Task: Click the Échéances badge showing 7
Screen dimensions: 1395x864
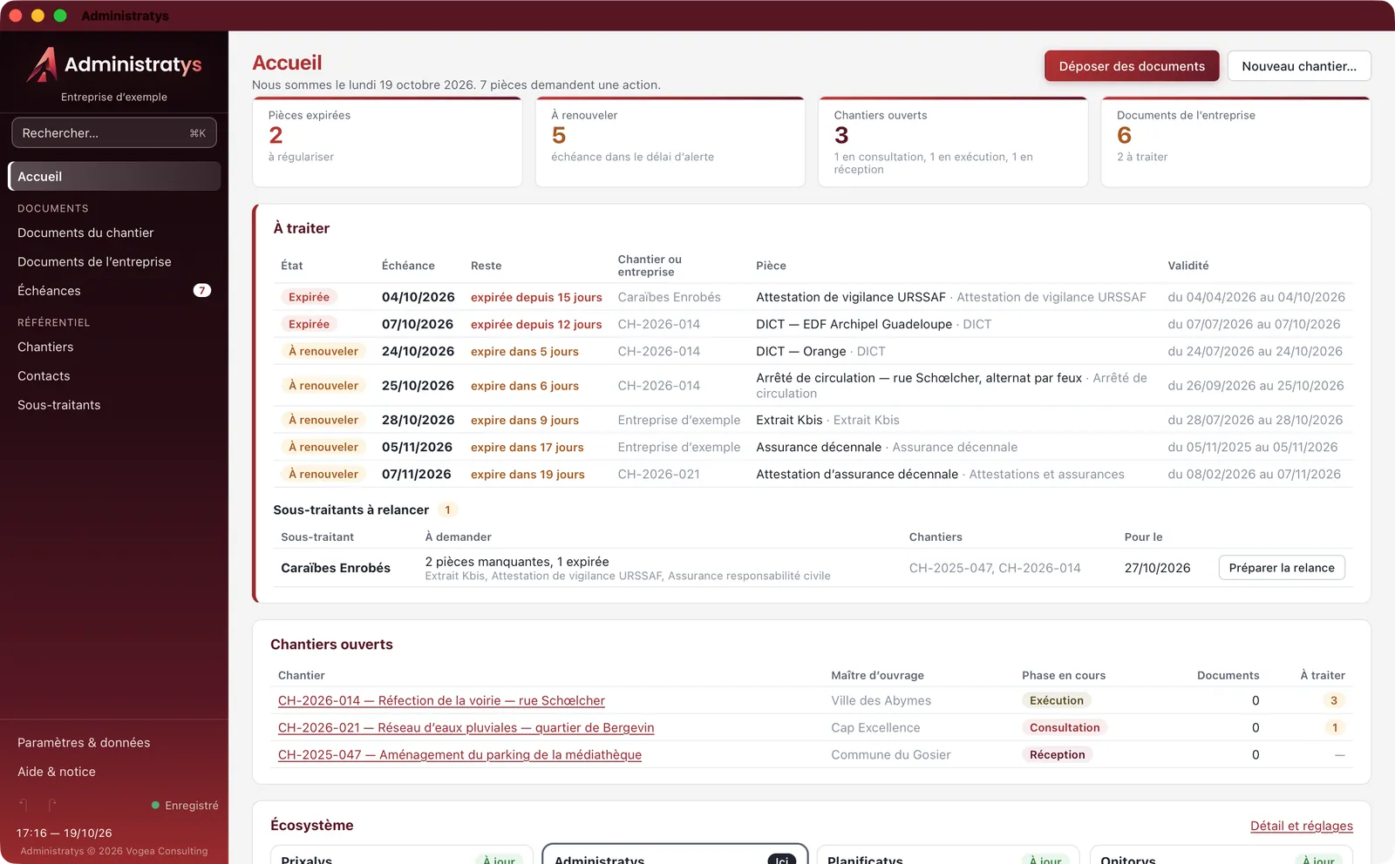Action: coord(202,291)
